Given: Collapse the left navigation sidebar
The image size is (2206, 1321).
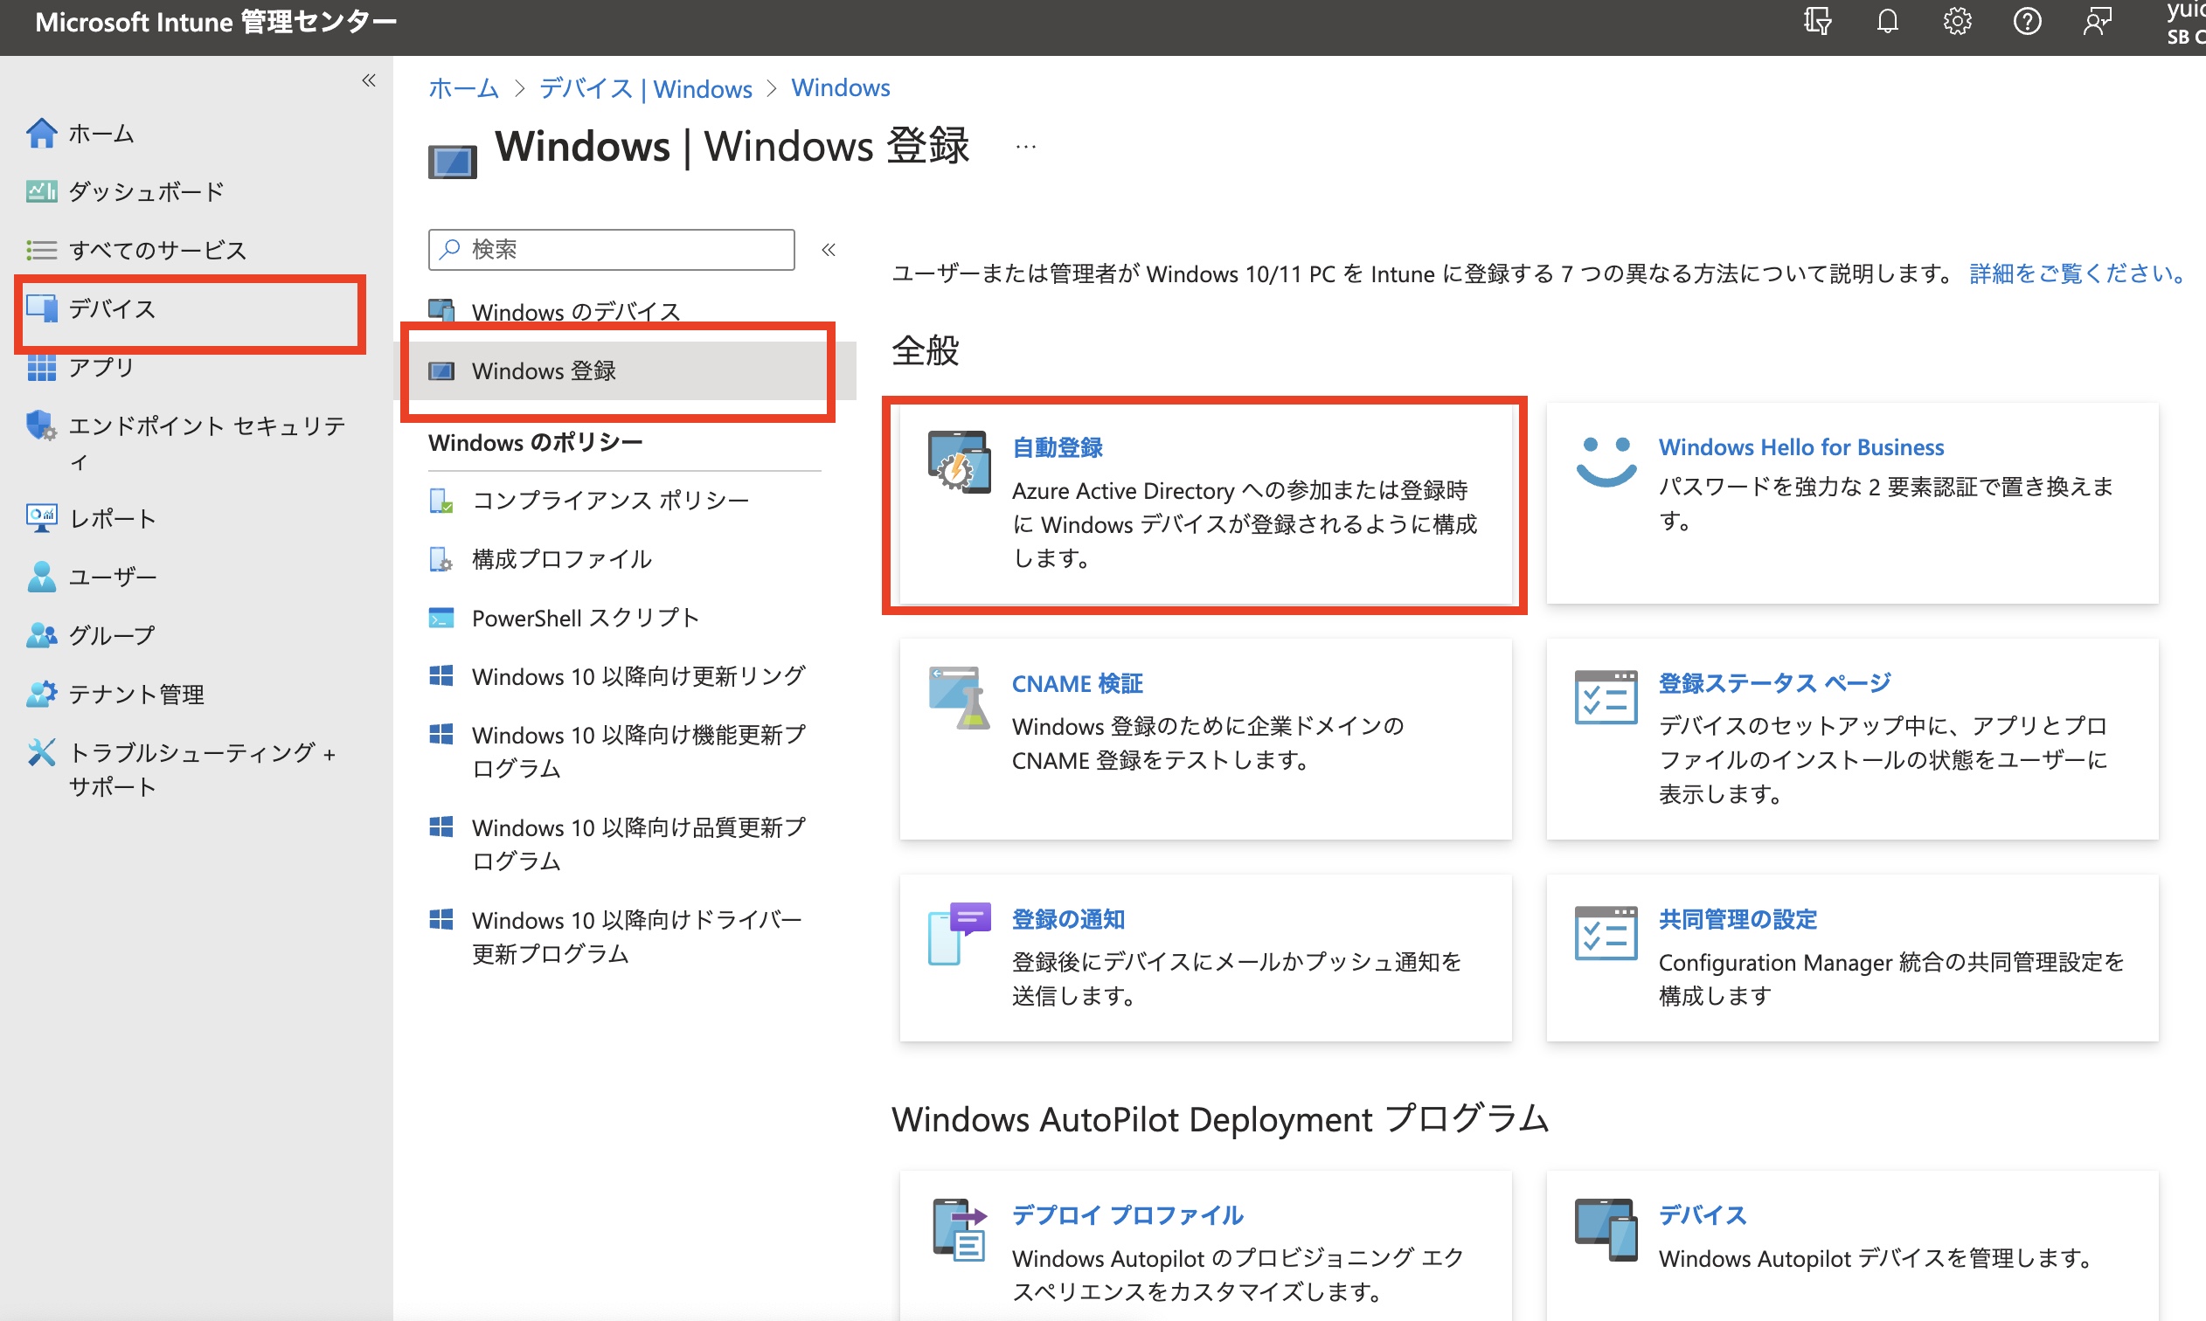Looking at the screenshot, I should pos(369,81).
